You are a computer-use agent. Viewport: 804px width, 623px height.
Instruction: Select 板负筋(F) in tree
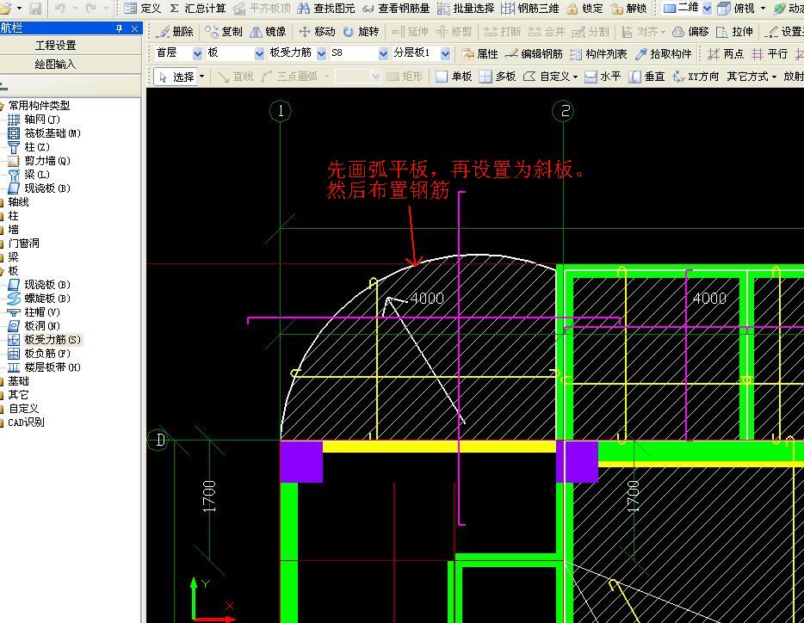40,354
